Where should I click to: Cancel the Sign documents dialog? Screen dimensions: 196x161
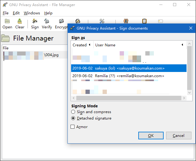[179, 136]
